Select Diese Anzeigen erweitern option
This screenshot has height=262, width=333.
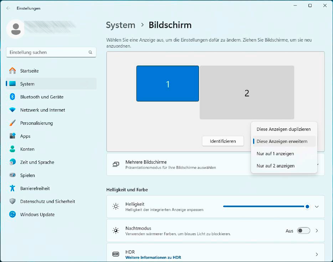point(284,141)
